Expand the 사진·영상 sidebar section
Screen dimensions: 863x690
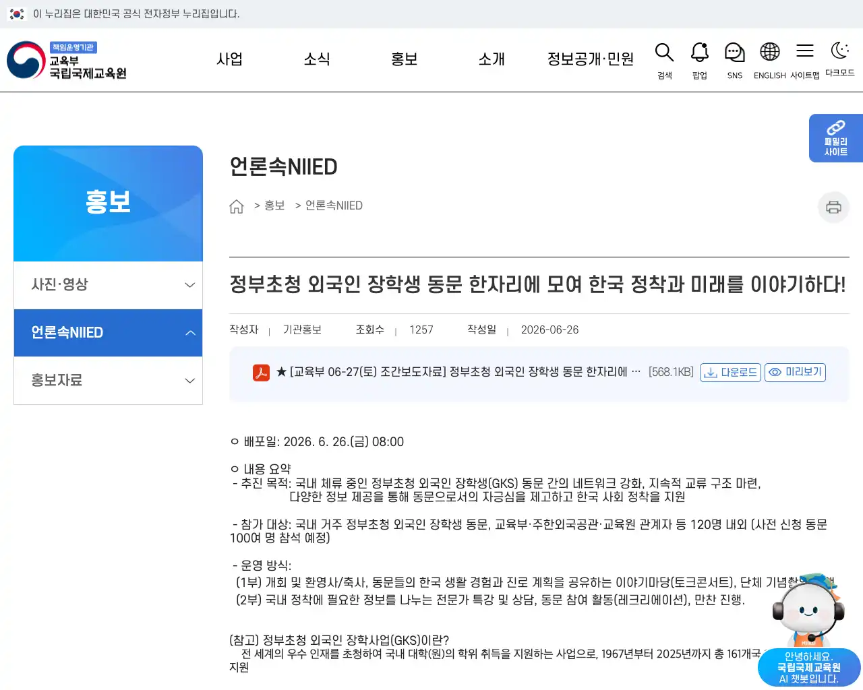click(x=108, y=285)
